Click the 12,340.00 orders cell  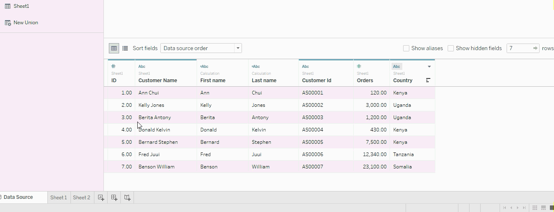pos(371,154)
